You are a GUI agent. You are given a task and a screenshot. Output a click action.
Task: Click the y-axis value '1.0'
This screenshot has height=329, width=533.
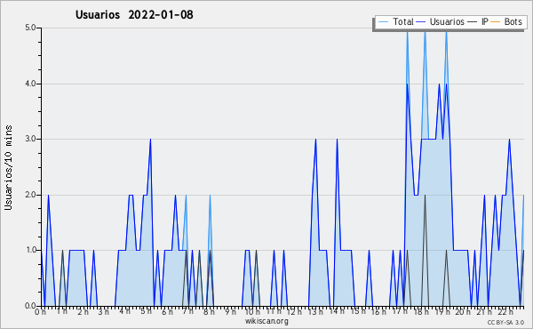click(30, 250)
